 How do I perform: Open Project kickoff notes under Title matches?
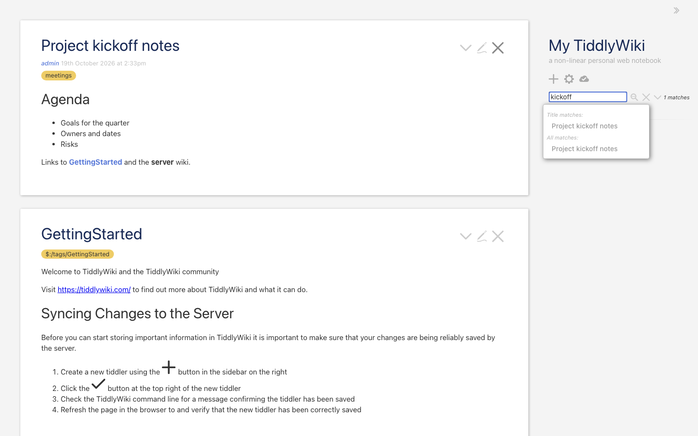pos(585,126)
